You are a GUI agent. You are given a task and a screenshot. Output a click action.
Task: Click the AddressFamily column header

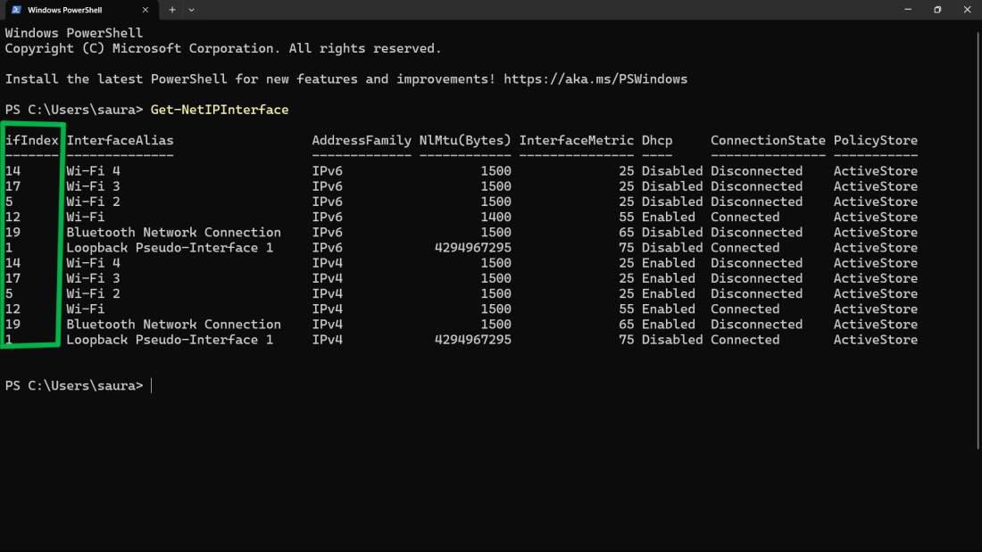click(362, 140)
